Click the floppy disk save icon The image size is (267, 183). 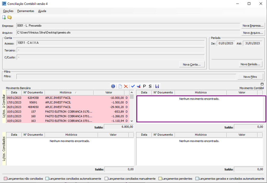pyautogui.click(x=157, y=86)
